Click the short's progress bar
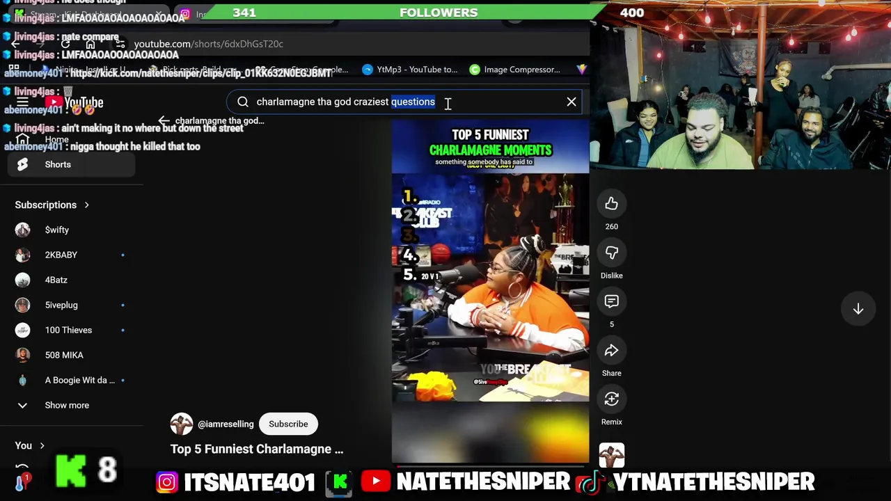 tap(490, 466)
